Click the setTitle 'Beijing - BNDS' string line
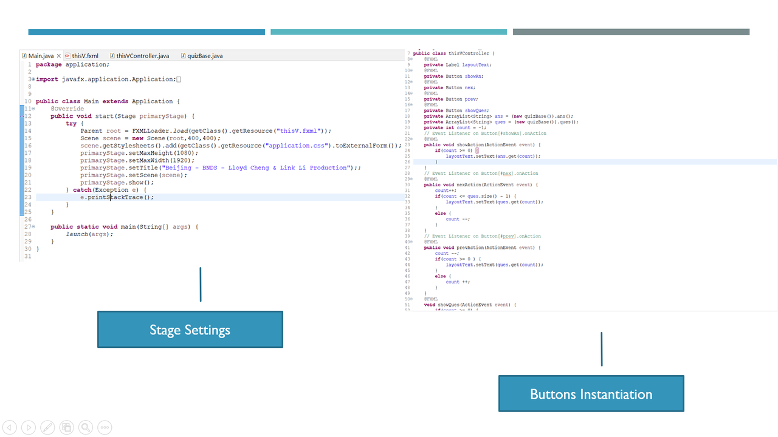The image size is (778, 437). (220, 168)
